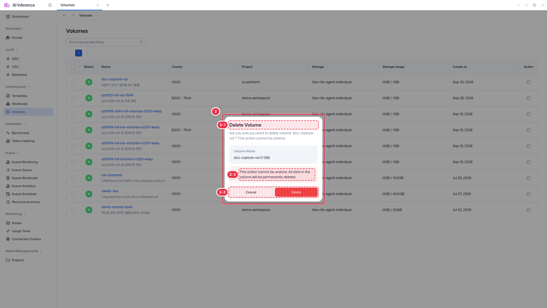This screenshot has width=547, height=308.
Task: Open Workloads in sidebar
Action: [28, 104]
